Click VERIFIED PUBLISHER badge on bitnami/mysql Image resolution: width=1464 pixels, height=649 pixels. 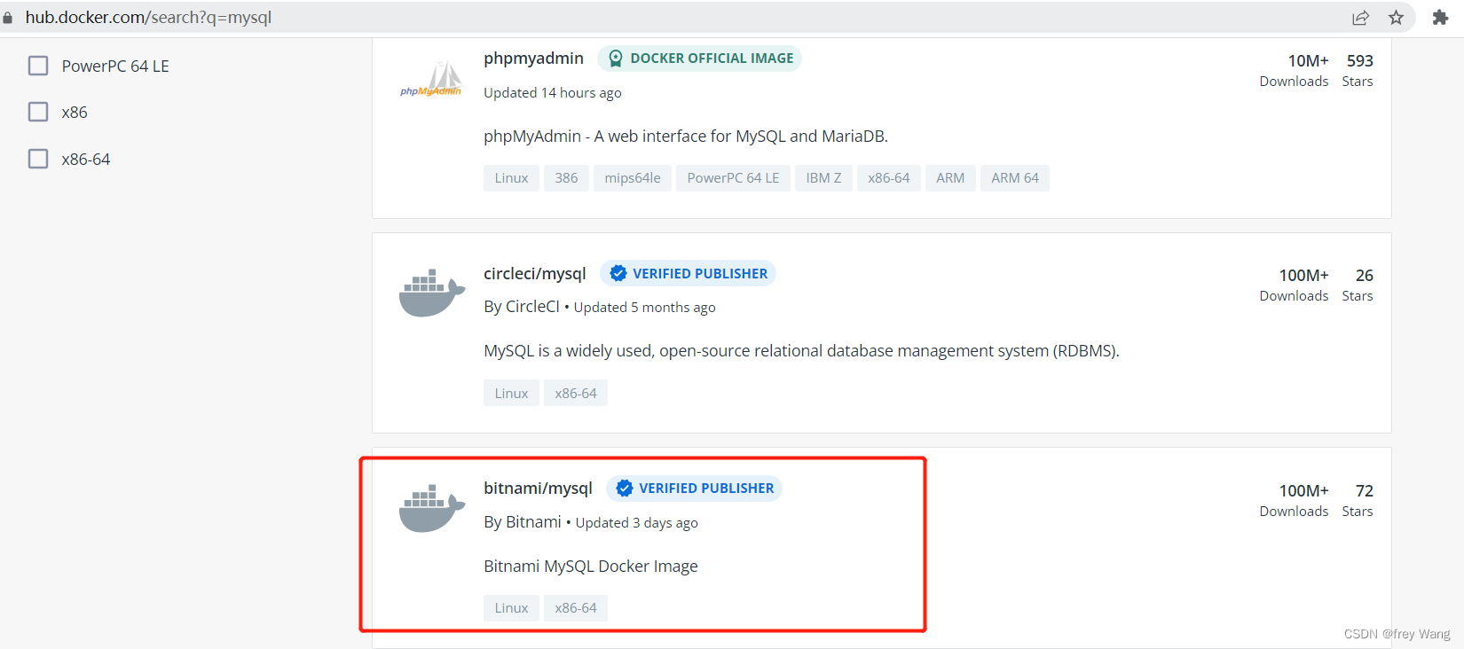(694, 489)
